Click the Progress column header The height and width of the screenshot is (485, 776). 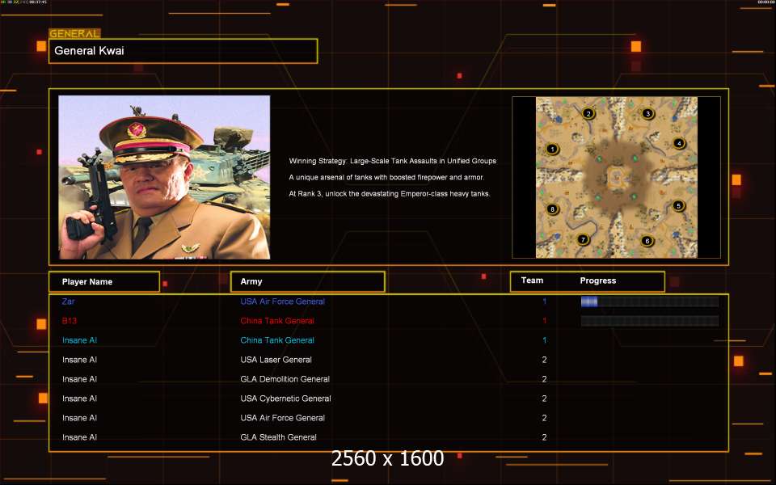(598, 280)
